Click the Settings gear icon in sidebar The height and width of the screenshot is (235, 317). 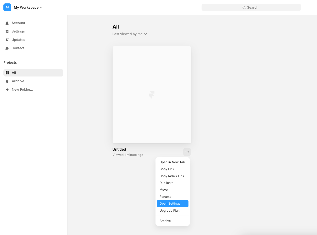click(x=7, y=31)
